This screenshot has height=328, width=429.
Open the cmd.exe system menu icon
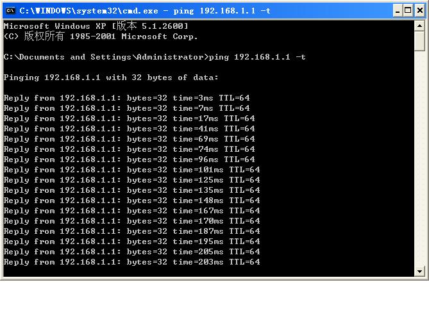[11, 11]
